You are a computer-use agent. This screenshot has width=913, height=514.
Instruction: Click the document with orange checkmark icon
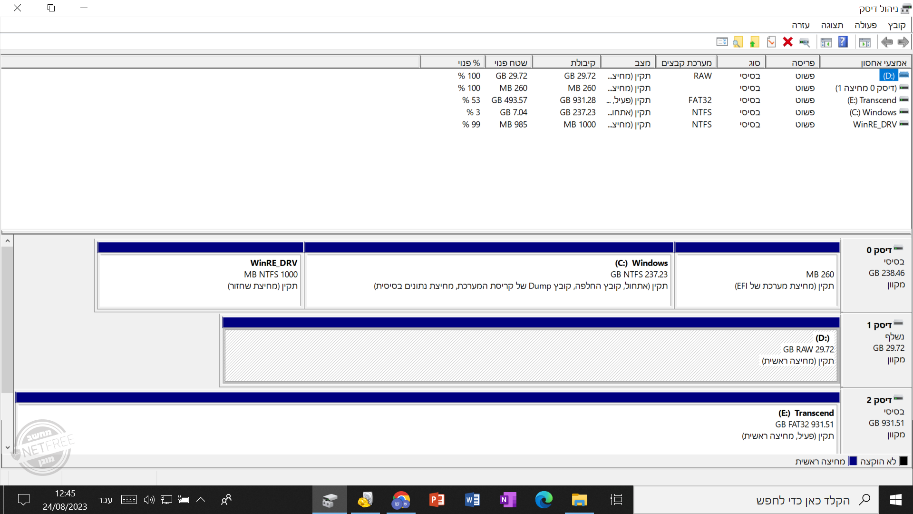pyautogui.click(x=771, y=42)
